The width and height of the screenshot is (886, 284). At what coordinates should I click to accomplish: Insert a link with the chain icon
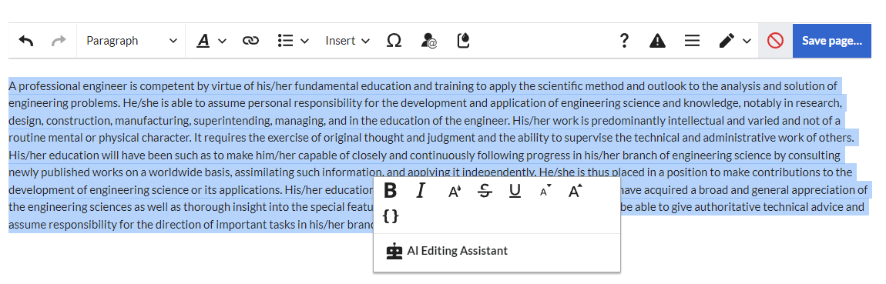pos(250,41)
